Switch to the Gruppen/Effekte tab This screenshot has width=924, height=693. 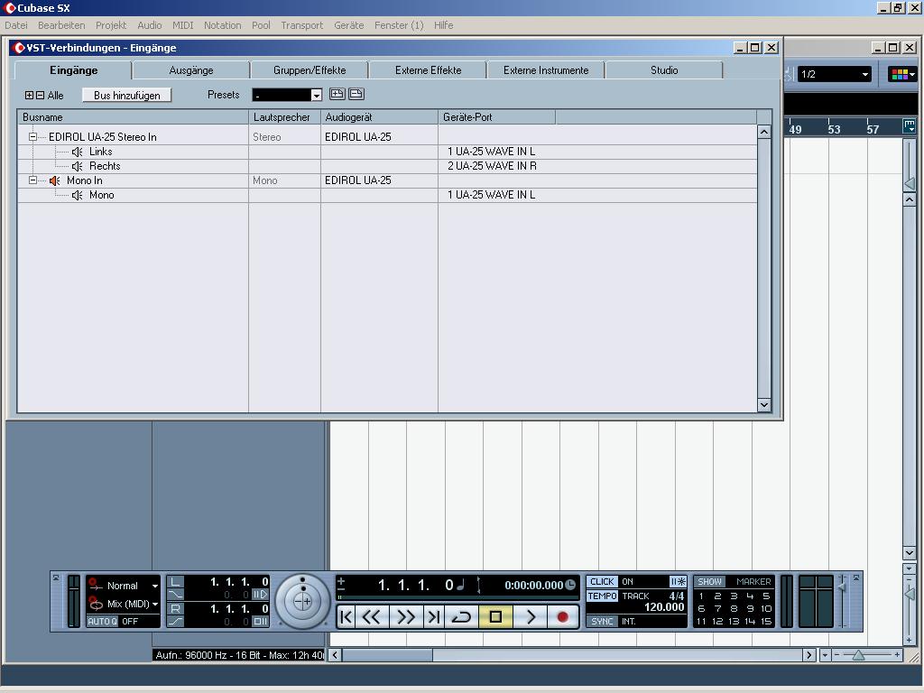click(310, 70)
